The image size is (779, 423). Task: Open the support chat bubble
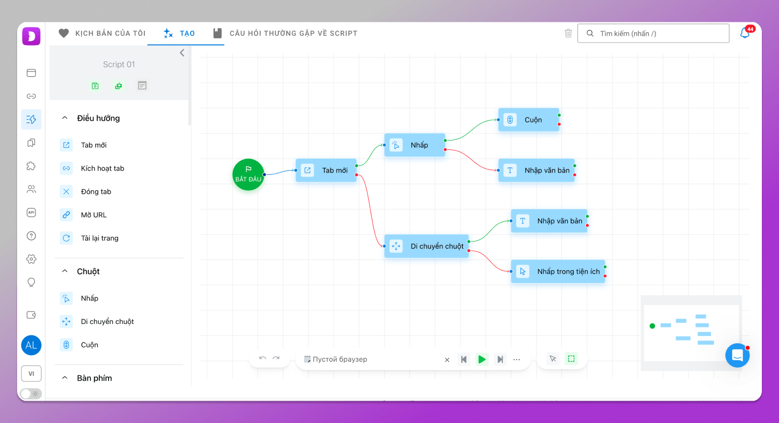click(737, 356)
